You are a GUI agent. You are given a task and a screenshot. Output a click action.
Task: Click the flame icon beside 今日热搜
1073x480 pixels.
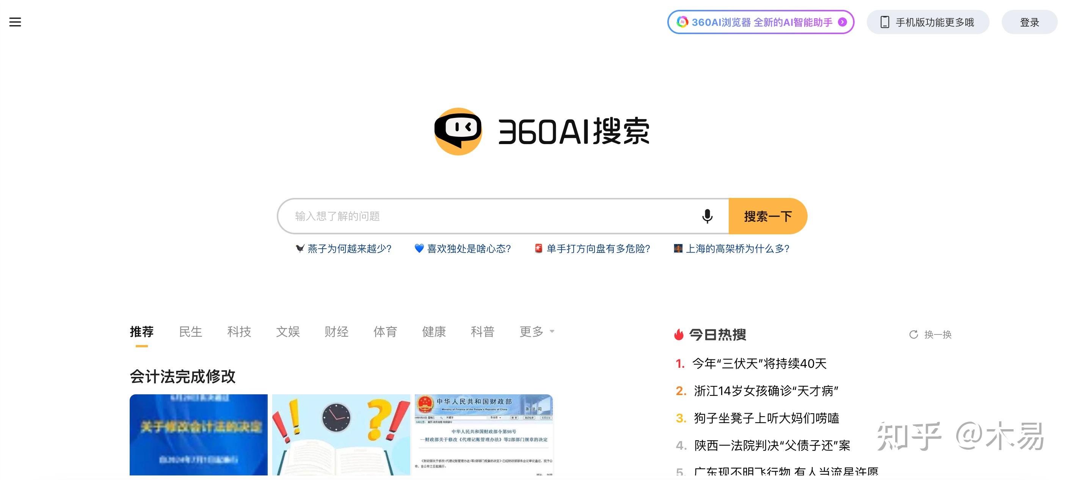[x=679, y=334]
